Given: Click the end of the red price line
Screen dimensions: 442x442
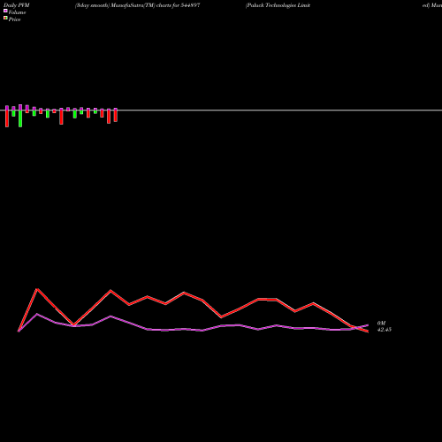Looking at the screenshot, I should (x=368, y=331).
